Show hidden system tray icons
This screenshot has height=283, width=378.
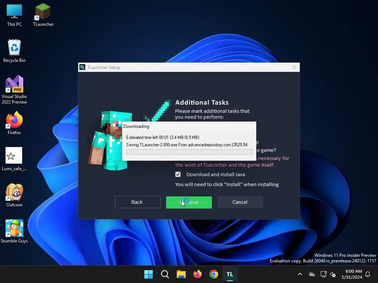click(x=300, y=274)
